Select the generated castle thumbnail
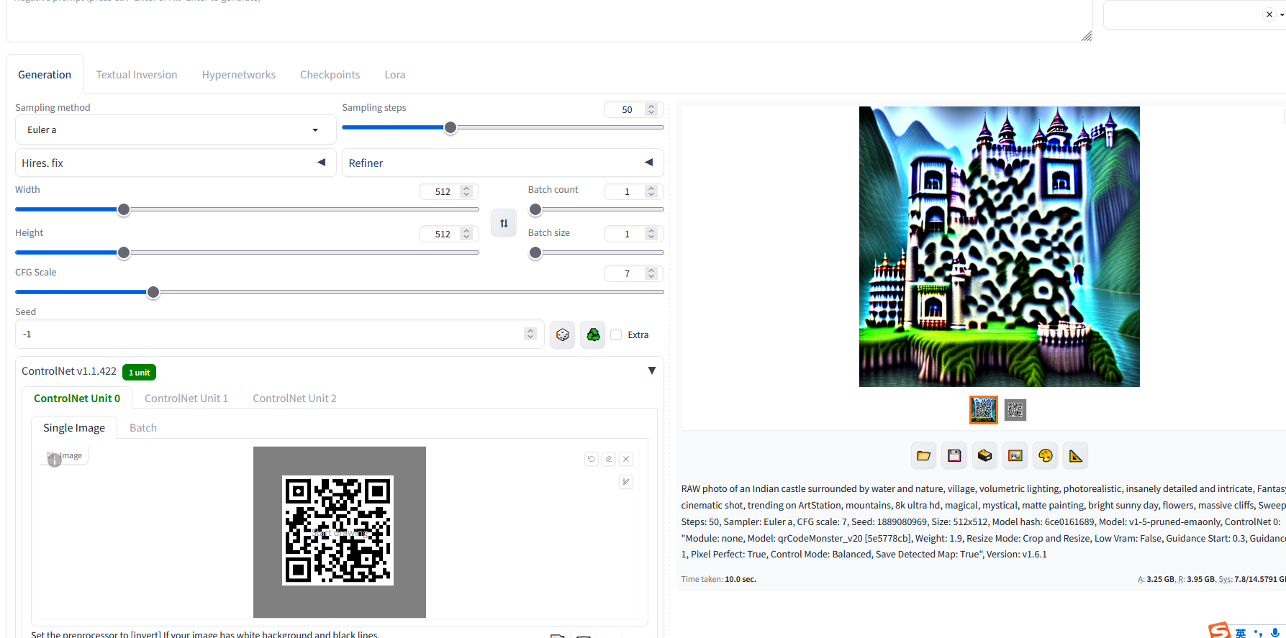Screen dimensions: 1286x638 pyautogui.click(x=984, y=410)
